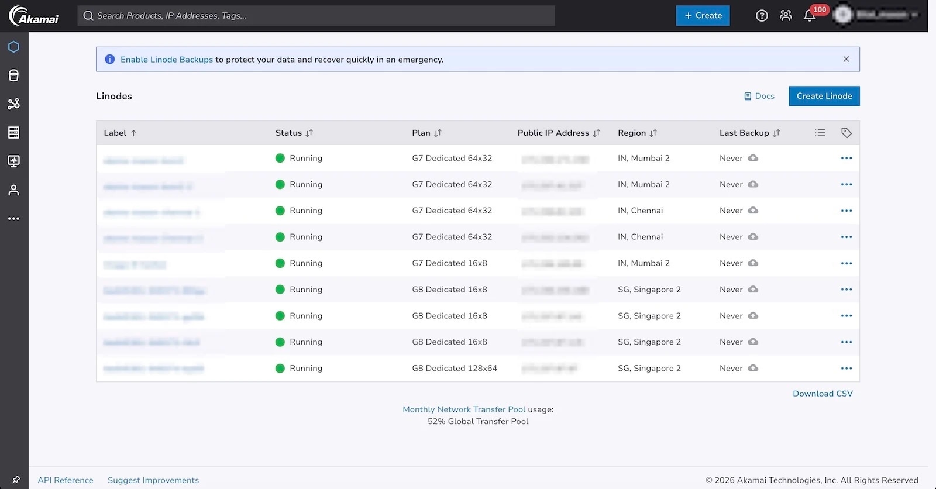
Task: Open actions menu for G7 Dedicated 16x8 row
Action: click(846, 263)
